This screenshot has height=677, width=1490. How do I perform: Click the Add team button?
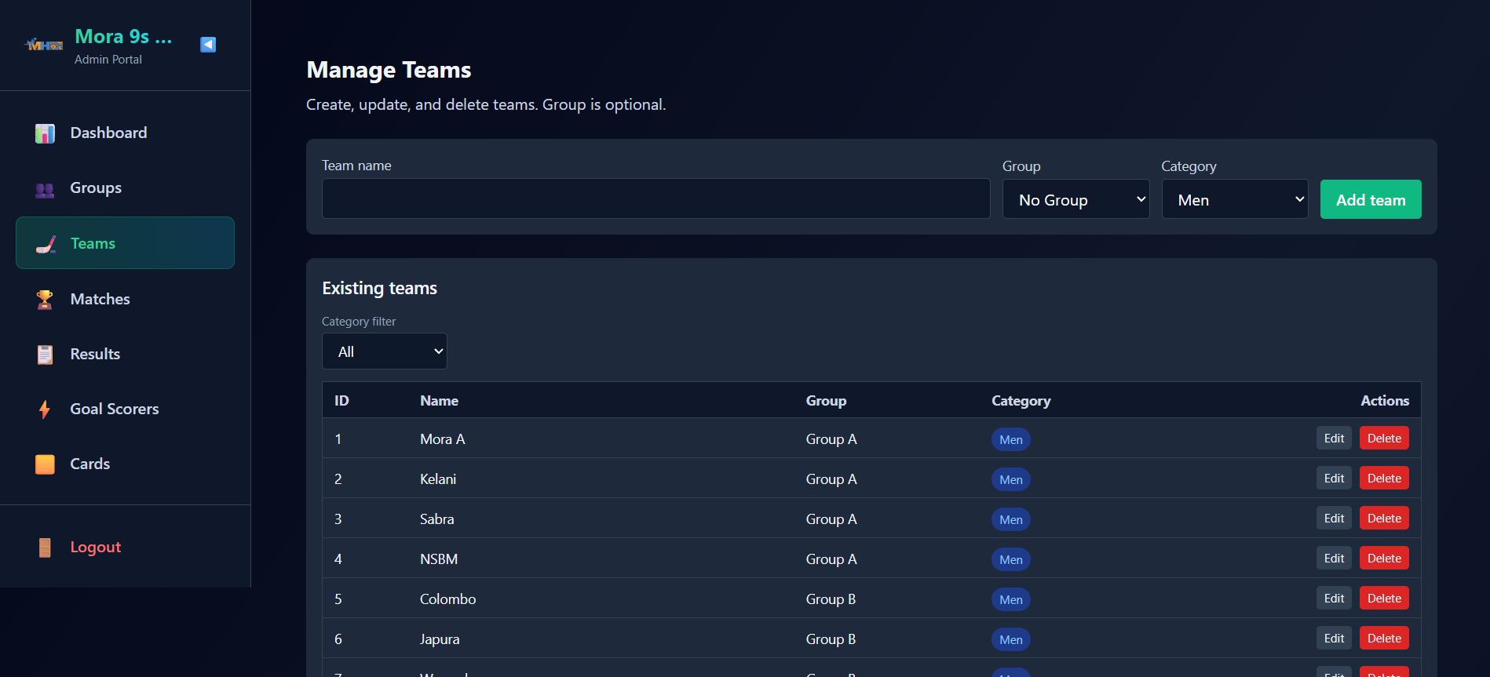point(1371,199)
